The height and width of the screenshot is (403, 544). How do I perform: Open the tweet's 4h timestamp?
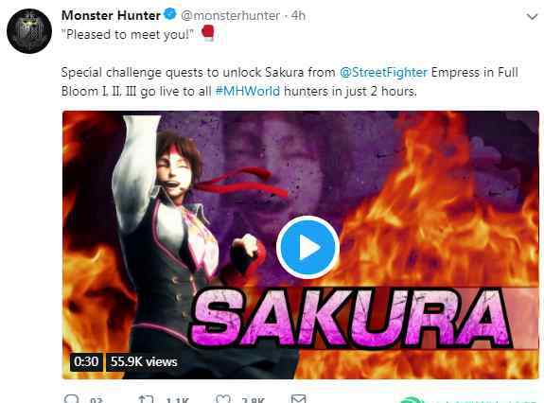298,15
